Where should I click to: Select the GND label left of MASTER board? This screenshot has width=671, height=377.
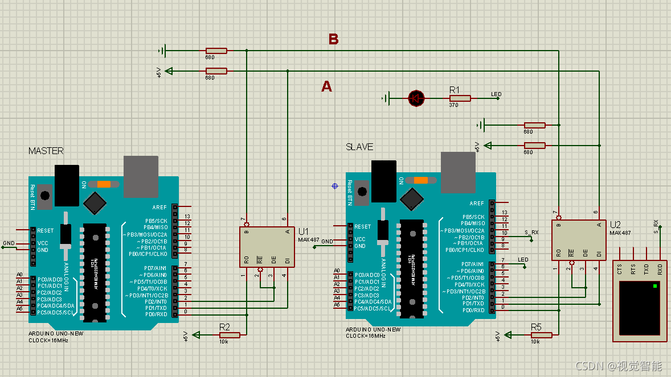(x=9, y=243)
